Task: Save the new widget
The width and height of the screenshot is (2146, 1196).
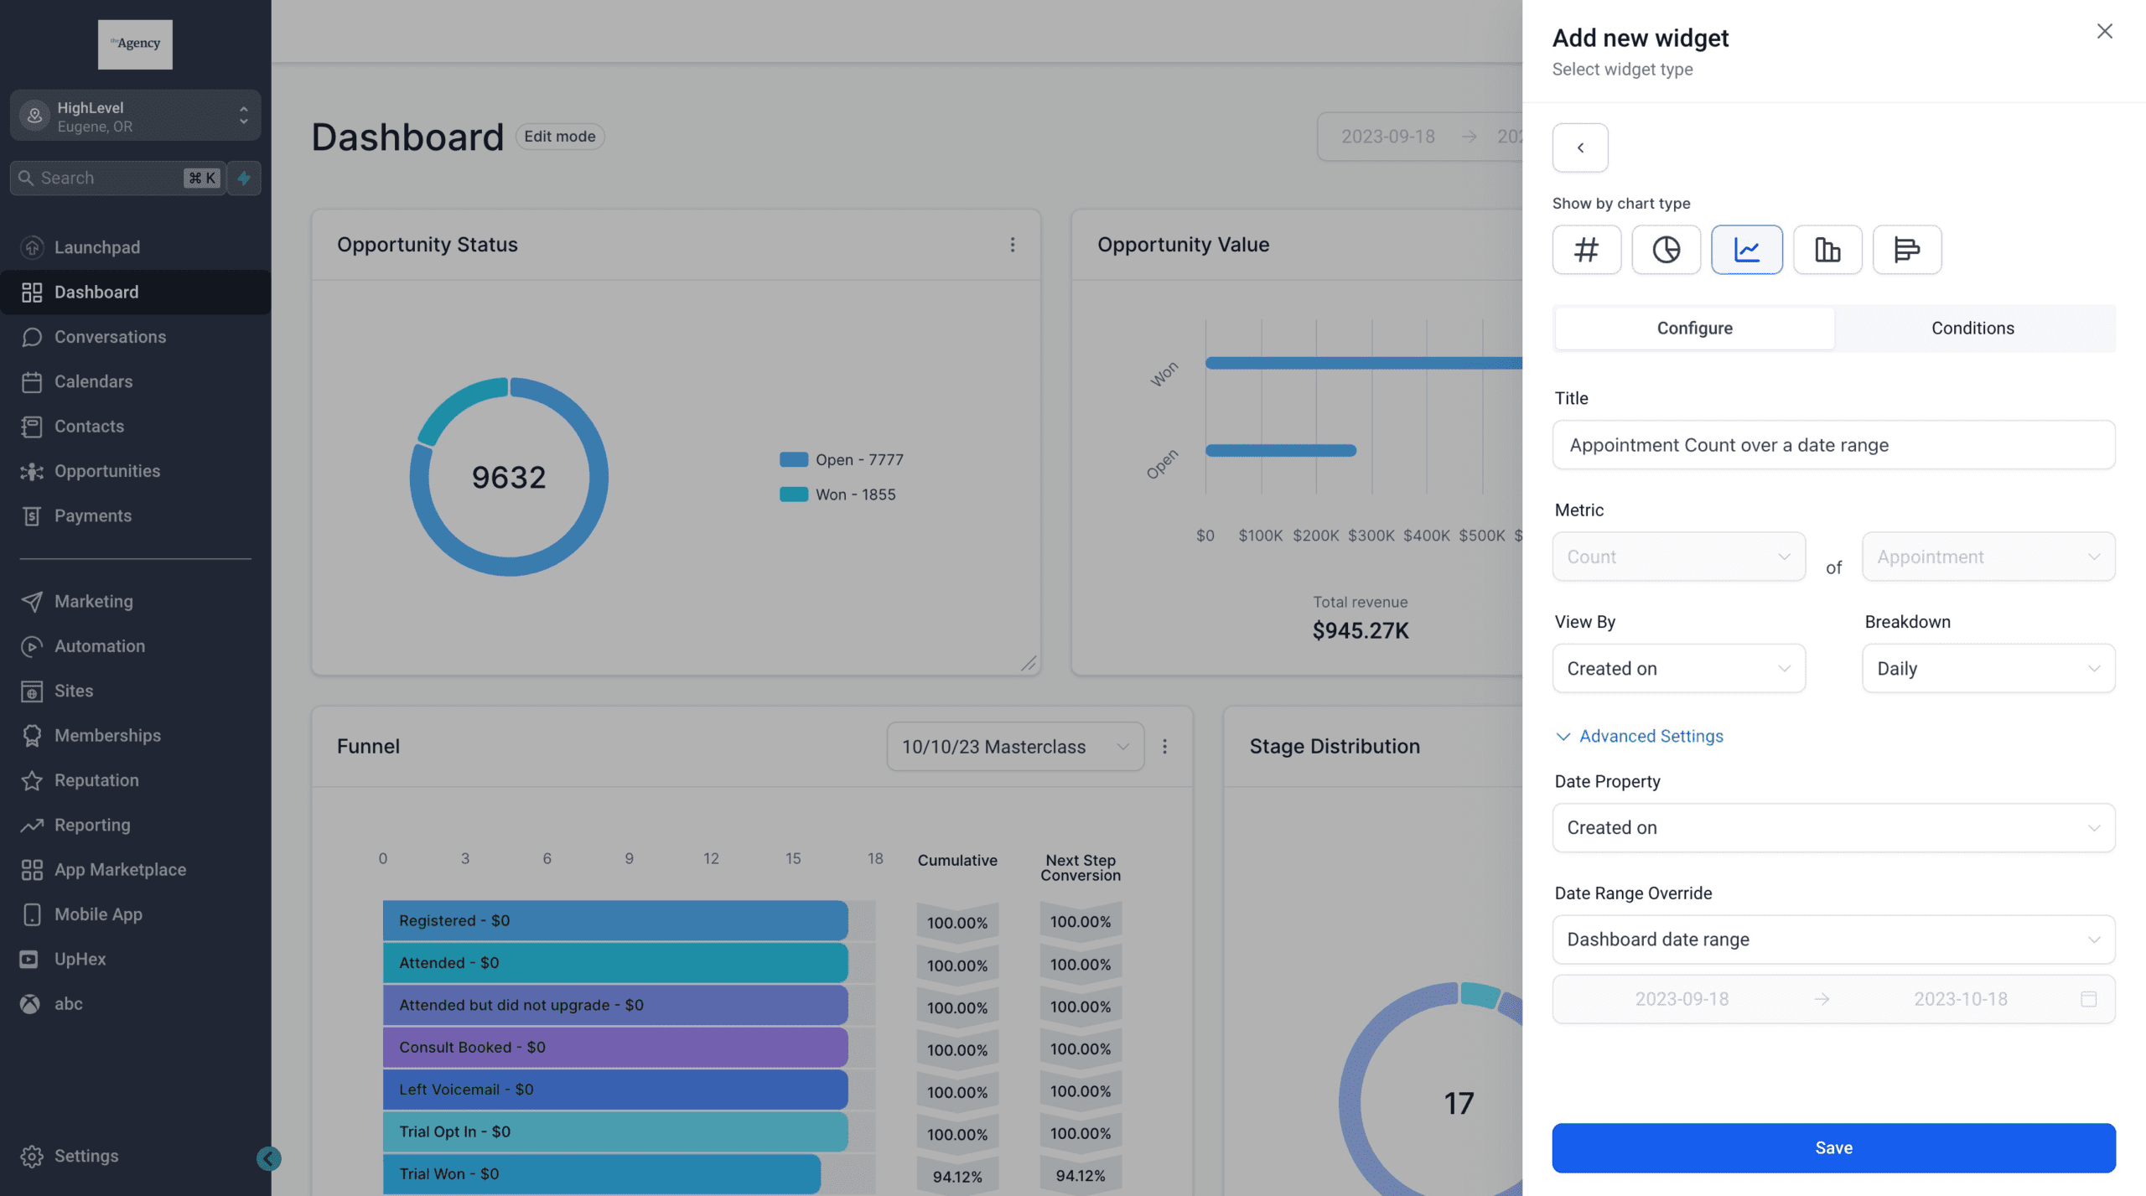Action: point(1833,1147)
